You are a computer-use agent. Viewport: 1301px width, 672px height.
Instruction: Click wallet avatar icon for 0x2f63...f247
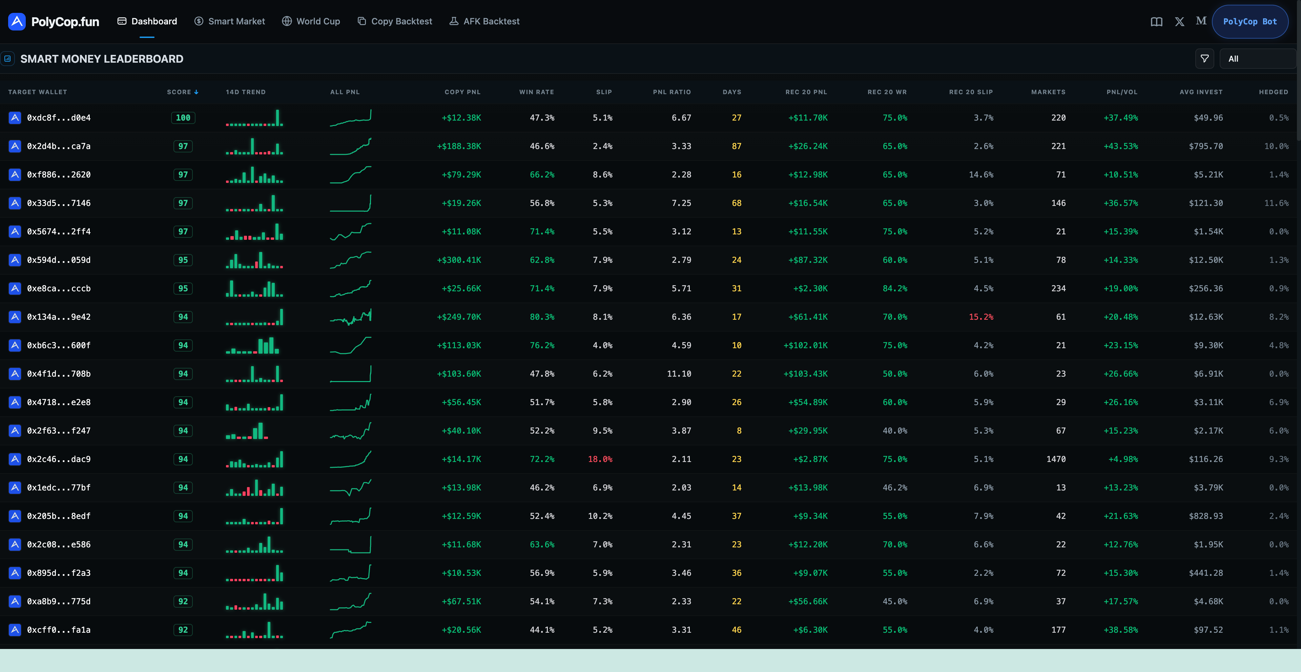click(x=15, y=430)
